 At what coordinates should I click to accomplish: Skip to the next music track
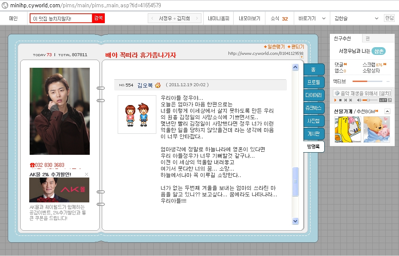point(350,100)
